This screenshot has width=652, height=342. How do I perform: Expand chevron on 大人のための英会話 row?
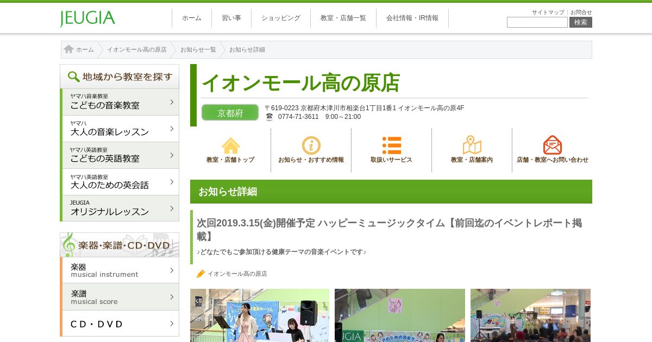[x=172, y=182]
